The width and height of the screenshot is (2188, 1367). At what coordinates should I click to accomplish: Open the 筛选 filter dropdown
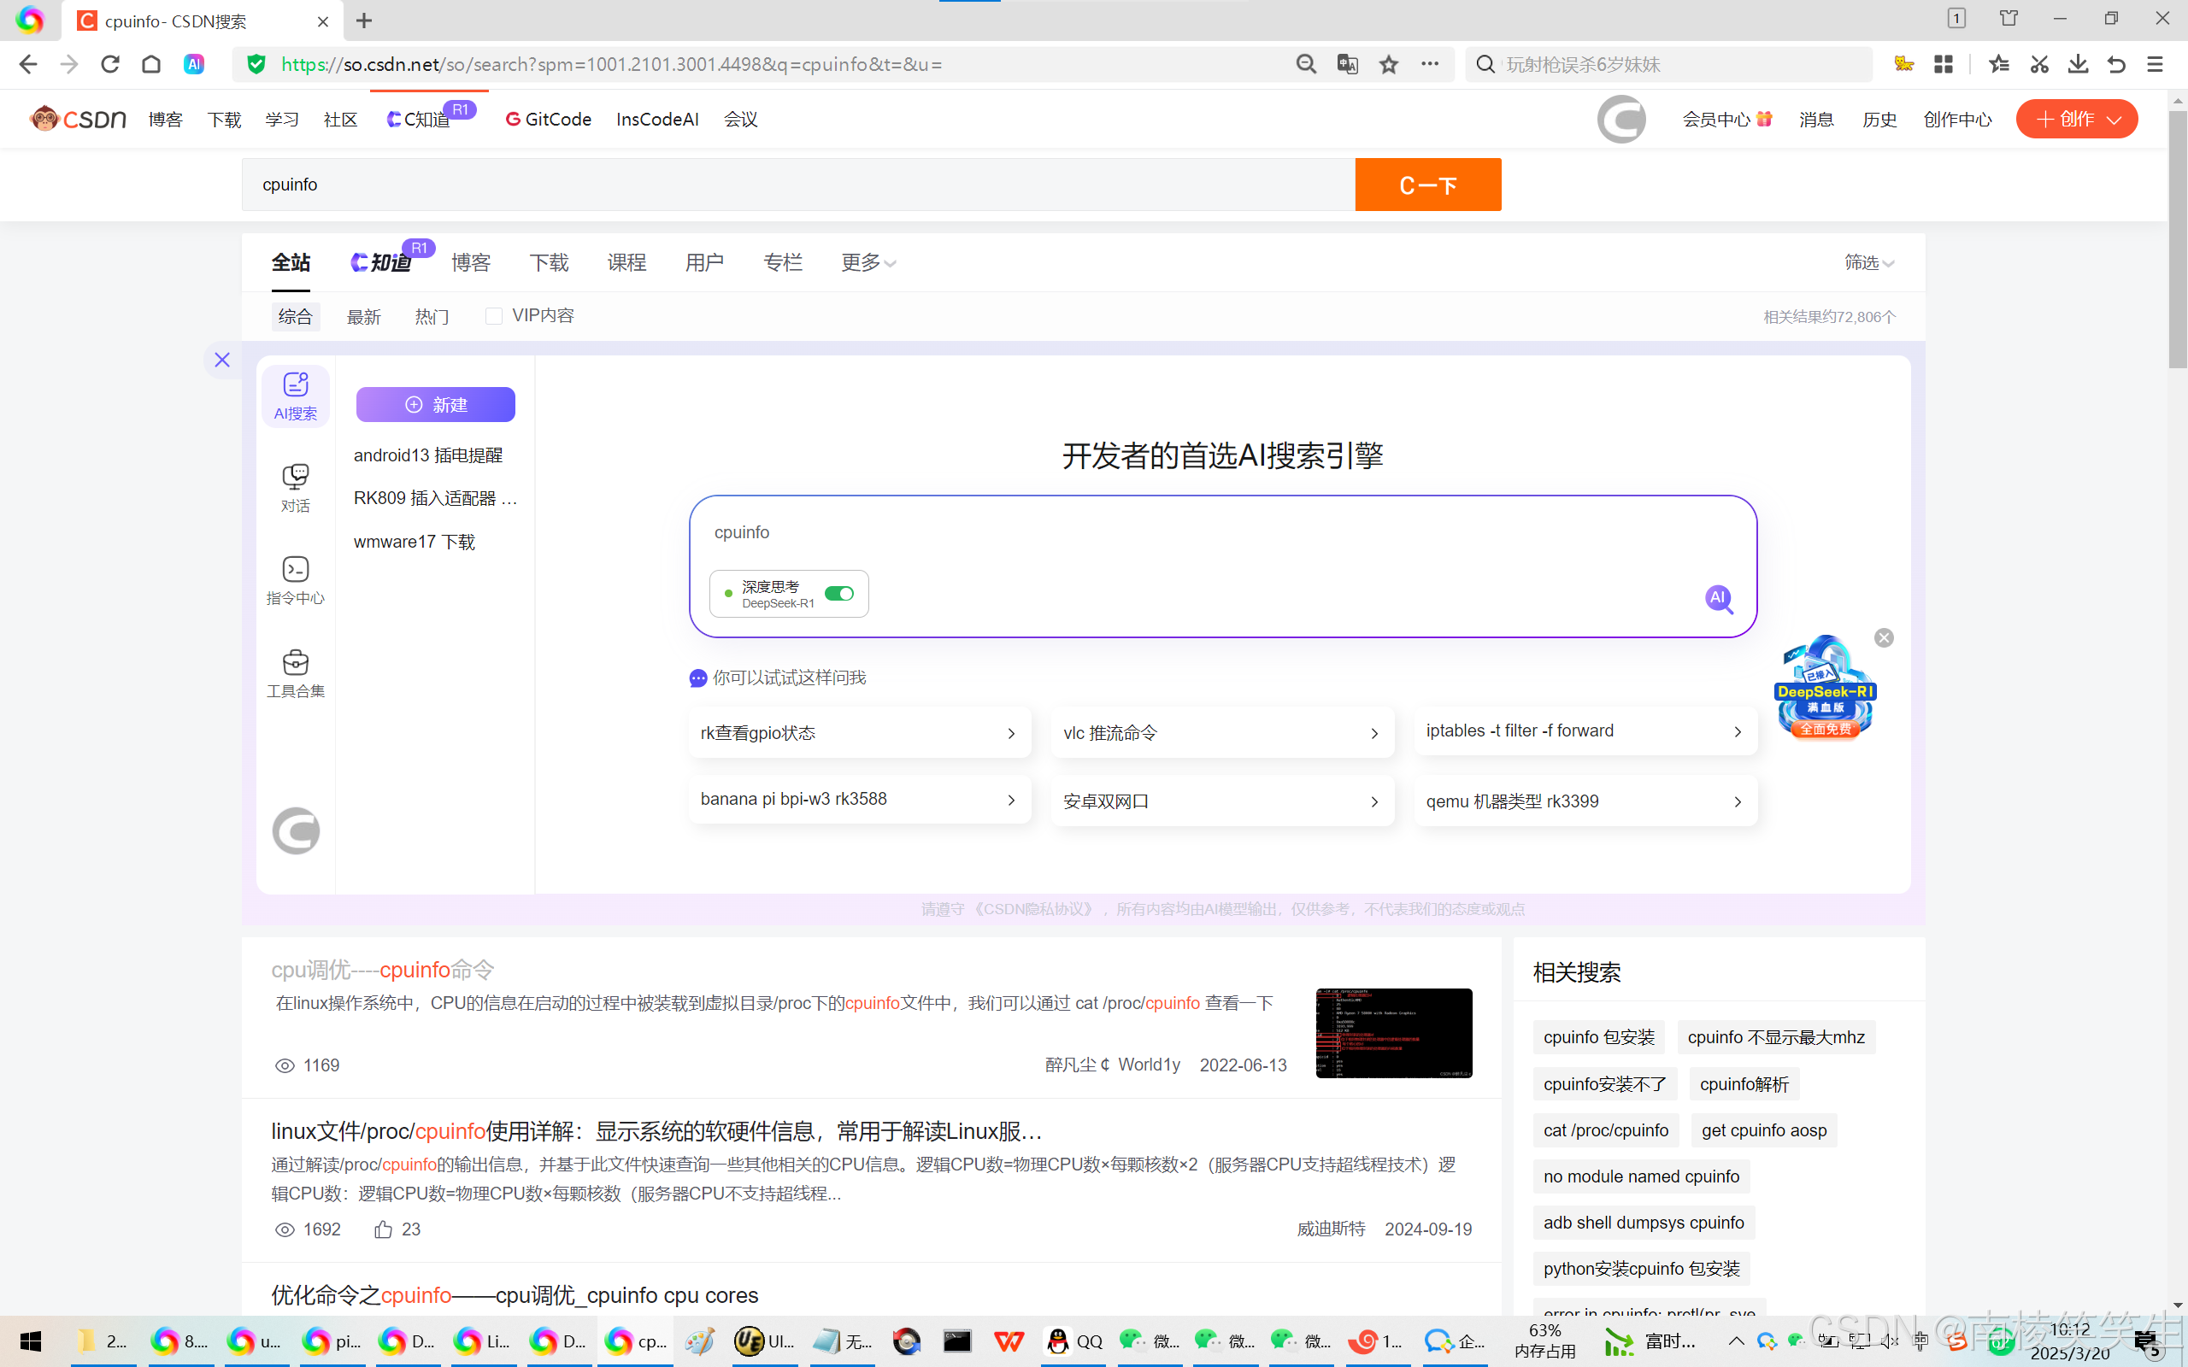1869,263
